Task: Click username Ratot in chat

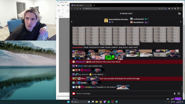Action: point(80,66)
